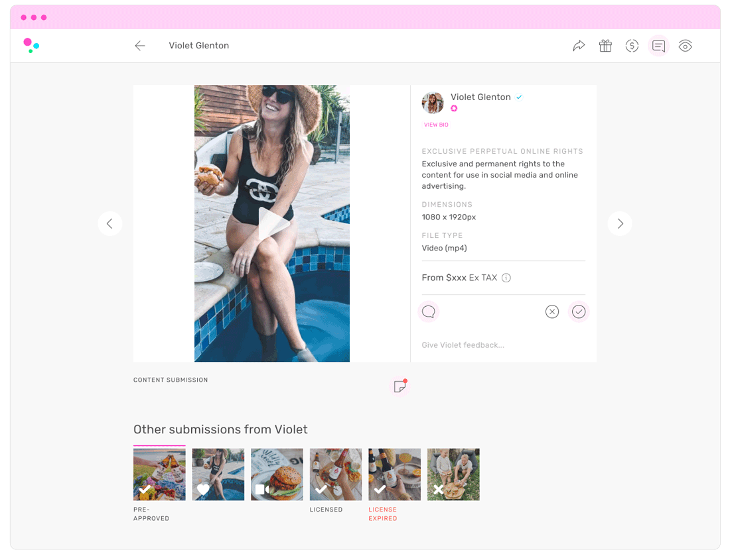730x554 pixels.
Task: Open the Pre-approved picnic thumbnail
Action: pyautogui.click(x=159, y=474)
